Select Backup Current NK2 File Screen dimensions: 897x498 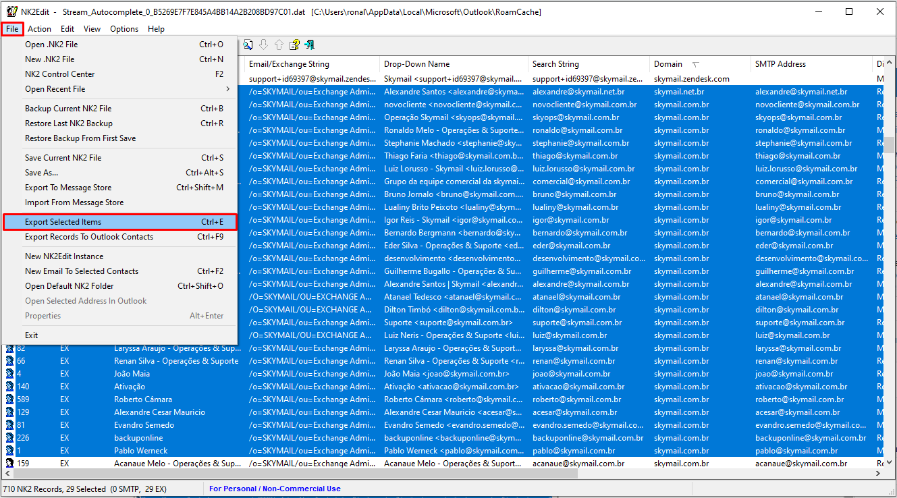pyautogui.click(x=119, y=109)
